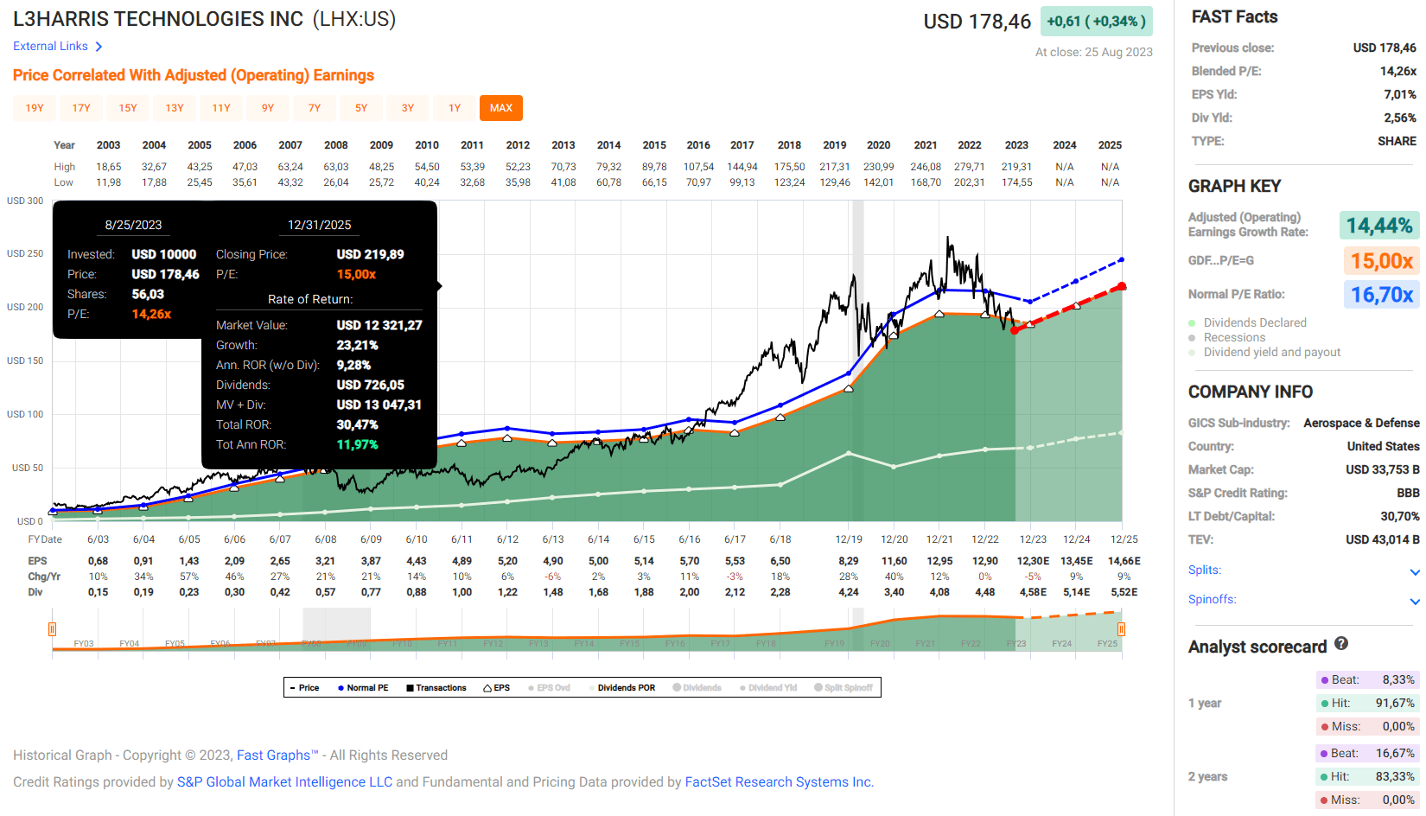This screenshot has height=816, width=1426.
Task: Click the 8/25/2023 date in tooltip
Action: tap(133, 225)
